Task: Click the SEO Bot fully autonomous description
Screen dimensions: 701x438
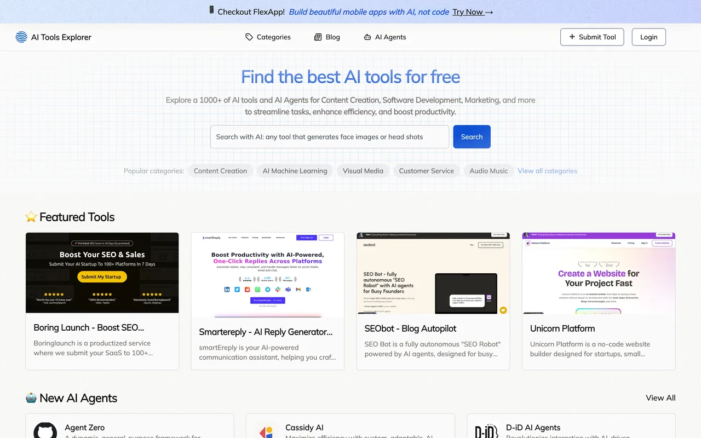Action: point(433,349)
